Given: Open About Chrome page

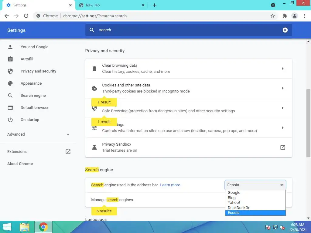Looking at the screenshot, I should click(20, 164).
